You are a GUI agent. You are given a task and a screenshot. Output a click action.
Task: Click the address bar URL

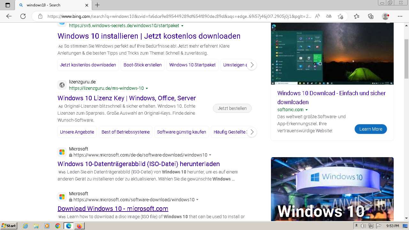pyautogui.click(x=179, y=16)
